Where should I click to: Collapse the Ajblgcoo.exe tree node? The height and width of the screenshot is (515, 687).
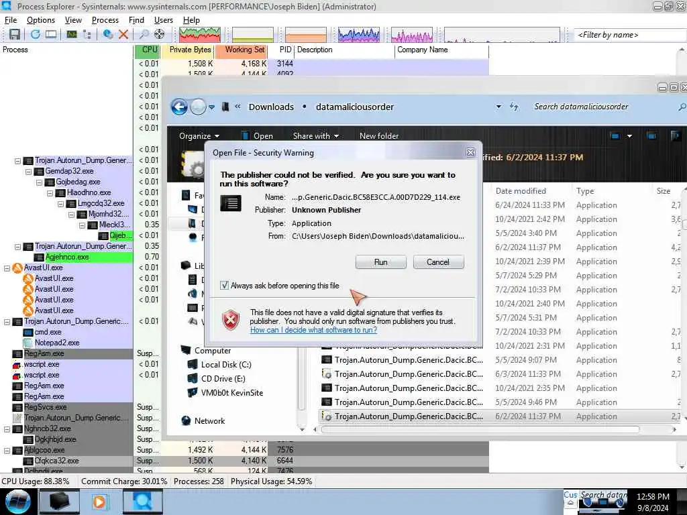pos(7,450)
